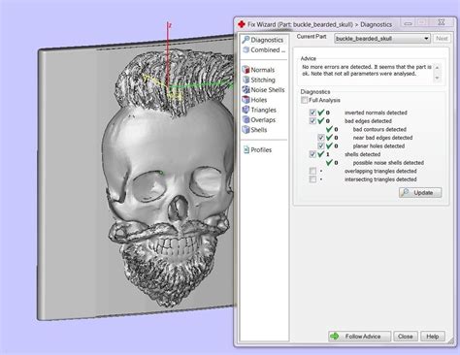The image size is (460, 355).
Task: Click the red Z axis label
Action: click(x=170, y=25)
